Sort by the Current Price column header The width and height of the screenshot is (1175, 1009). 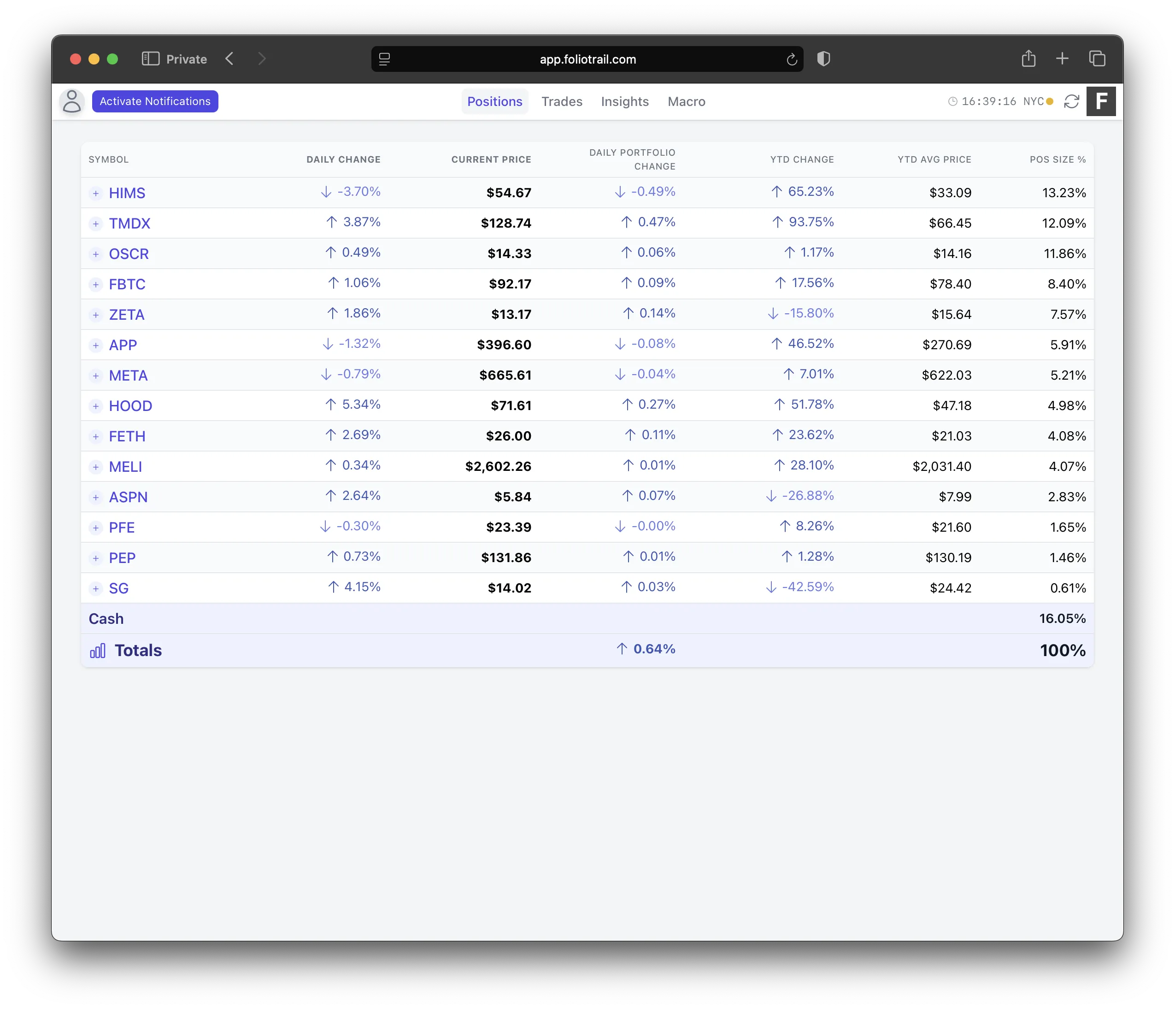click(491, 160)
